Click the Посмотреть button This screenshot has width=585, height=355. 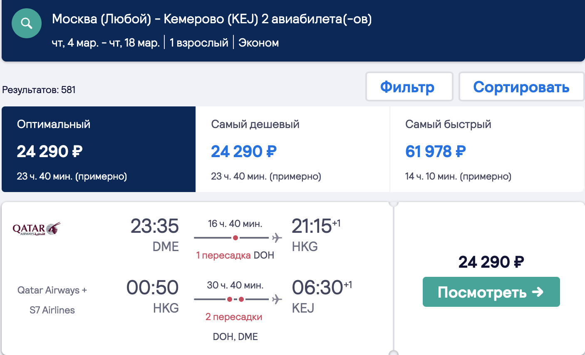click(x=491, y=292)
